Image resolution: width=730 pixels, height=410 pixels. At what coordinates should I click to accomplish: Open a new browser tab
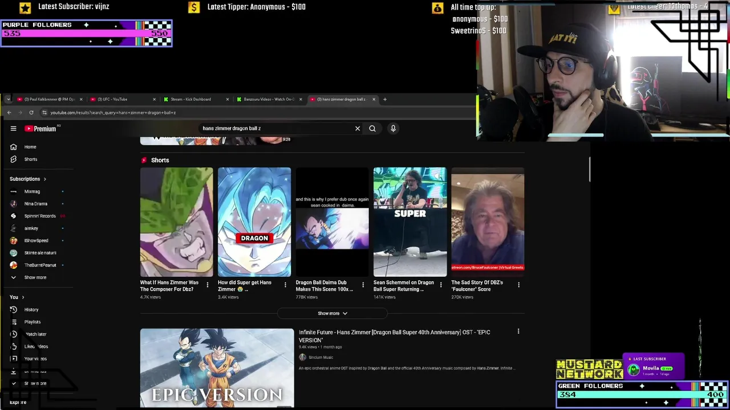pos(384,100)
